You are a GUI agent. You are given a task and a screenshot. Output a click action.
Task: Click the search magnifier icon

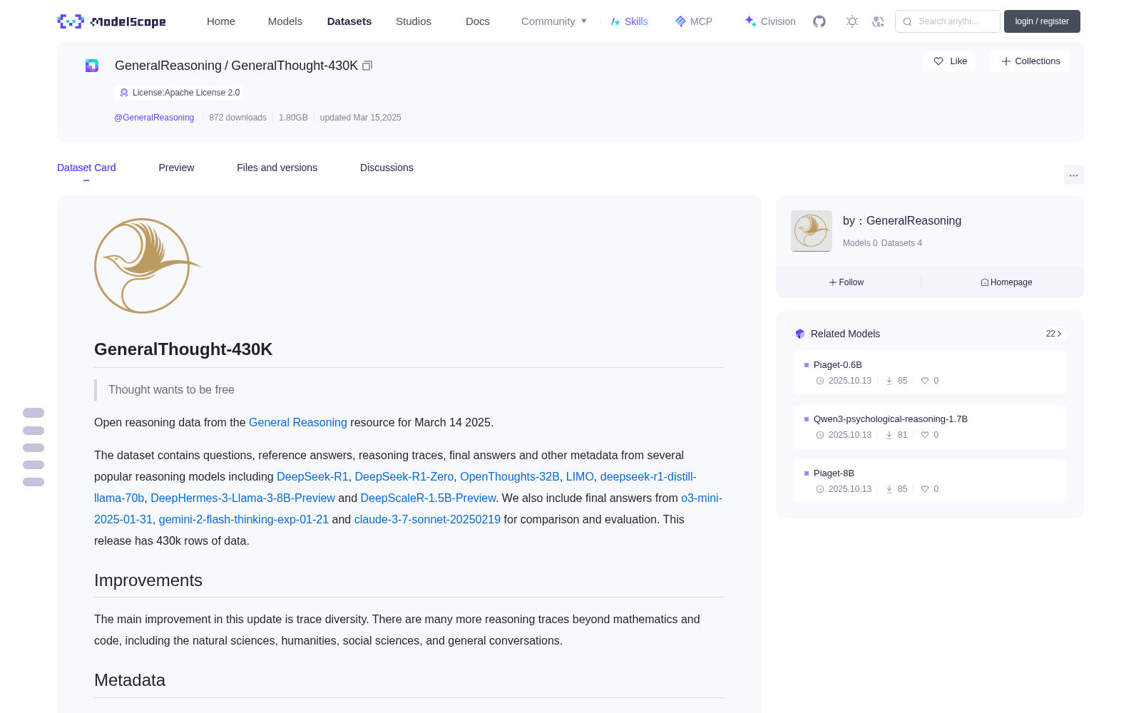pyautogui.click(x=907, y=21)
